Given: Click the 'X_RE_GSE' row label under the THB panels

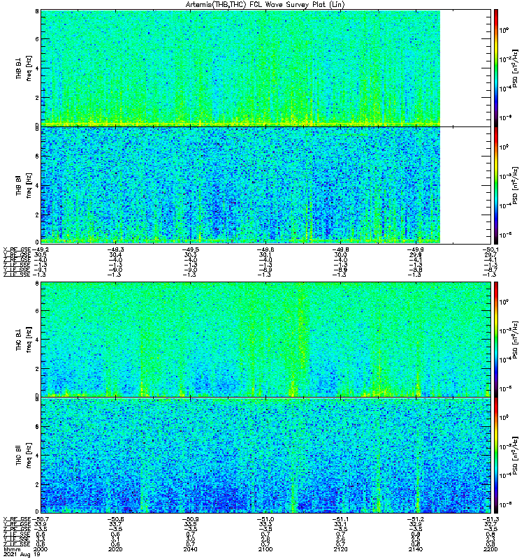Looking at the screenshot, I should pyautogui.click(x=17, y=249).
